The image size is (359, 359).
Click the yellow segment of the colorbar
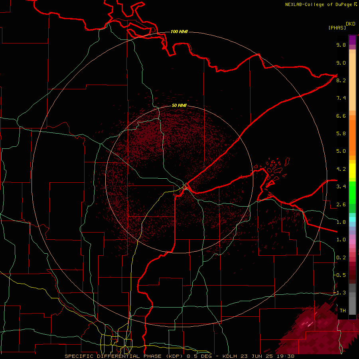click(352, 171)
